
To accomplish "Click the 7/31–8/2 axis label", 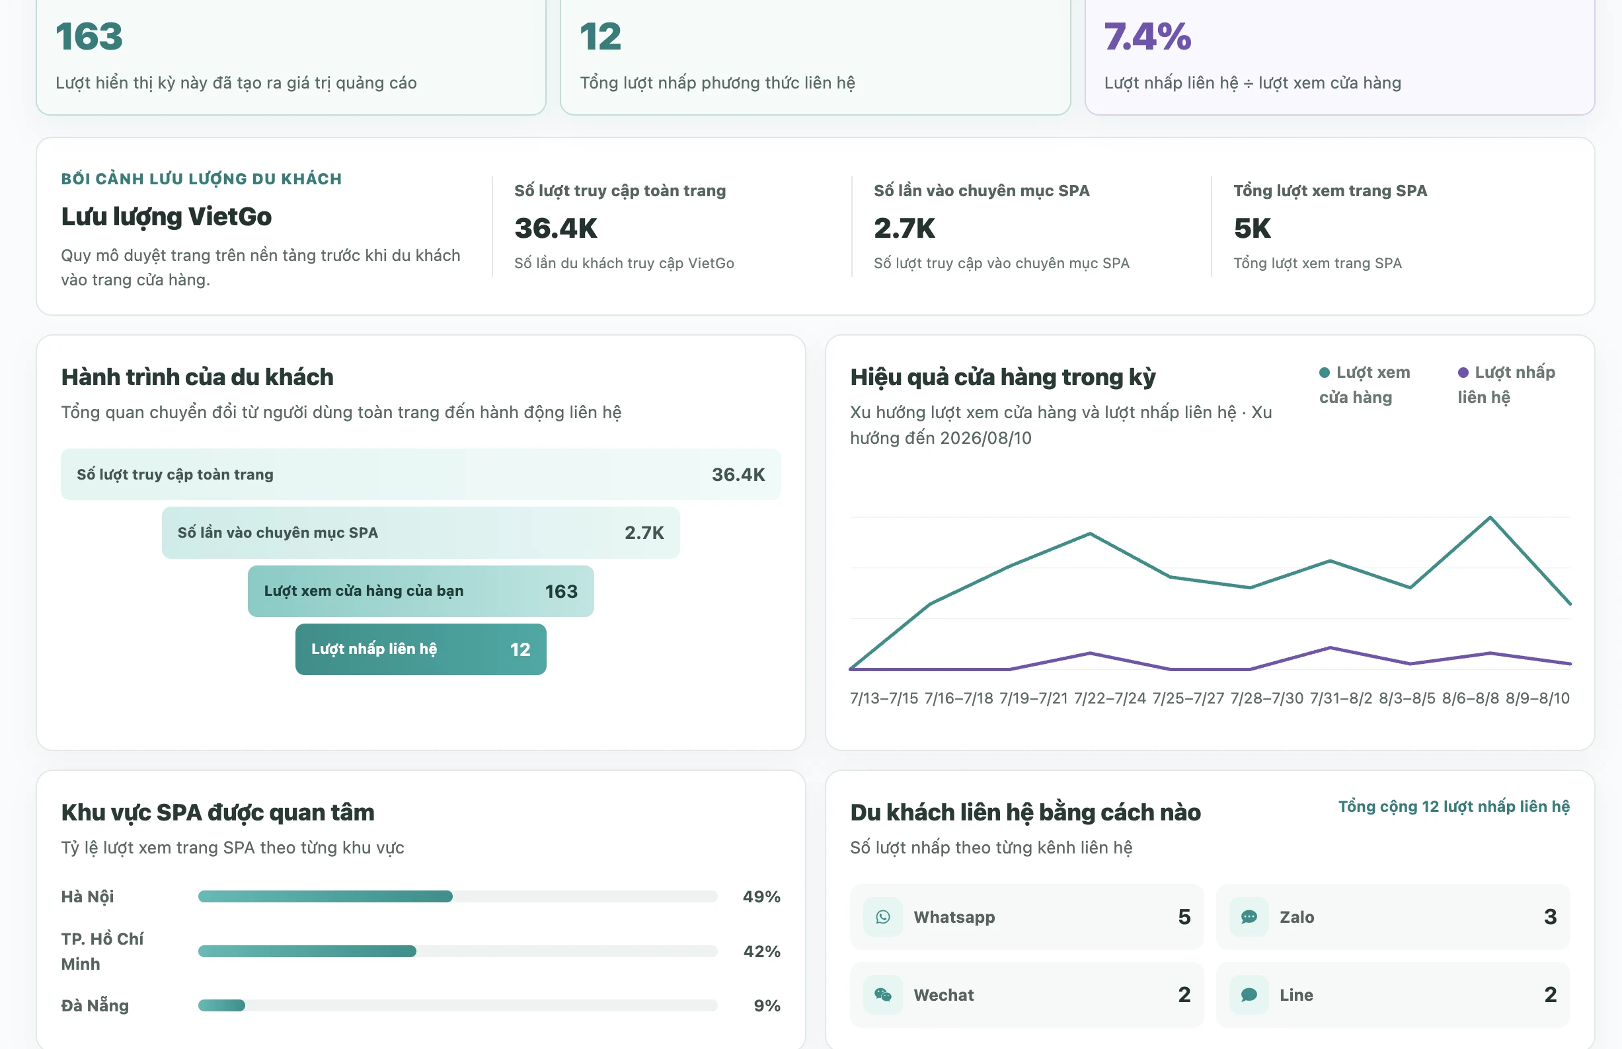I will tap(1341, 698).
